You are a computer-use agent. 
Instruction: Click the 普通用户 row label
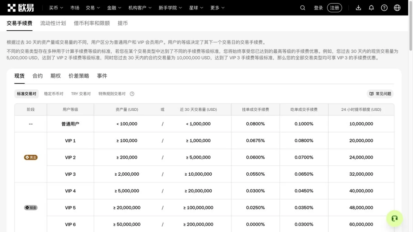(70, 124)
